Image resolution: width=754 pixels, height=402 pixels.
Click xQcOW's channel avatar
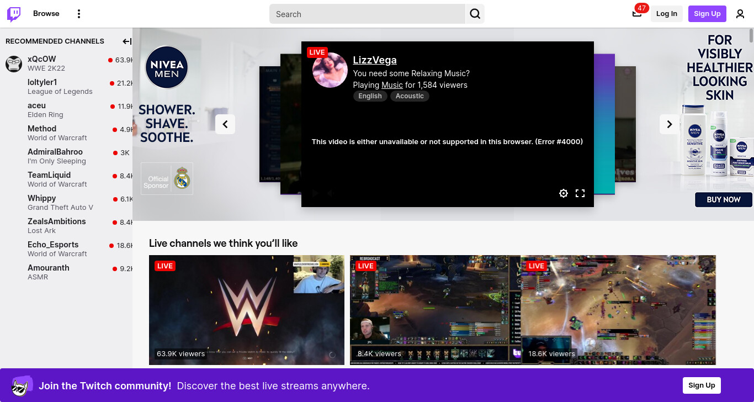pos(14,64)
